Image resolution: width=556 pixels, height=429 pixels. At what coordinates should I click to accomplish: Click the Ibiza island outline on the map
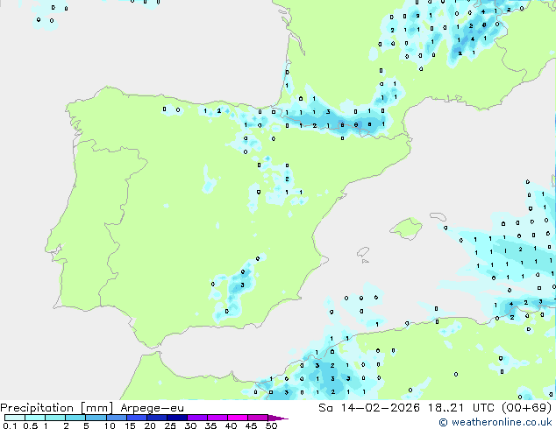click(363, 252)
